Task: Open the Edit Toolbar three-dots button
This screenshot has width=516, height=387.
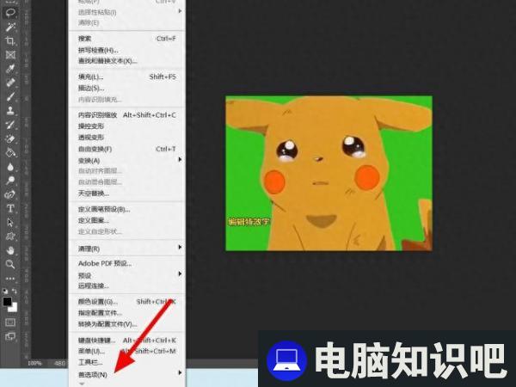Action: coord(10,279)
